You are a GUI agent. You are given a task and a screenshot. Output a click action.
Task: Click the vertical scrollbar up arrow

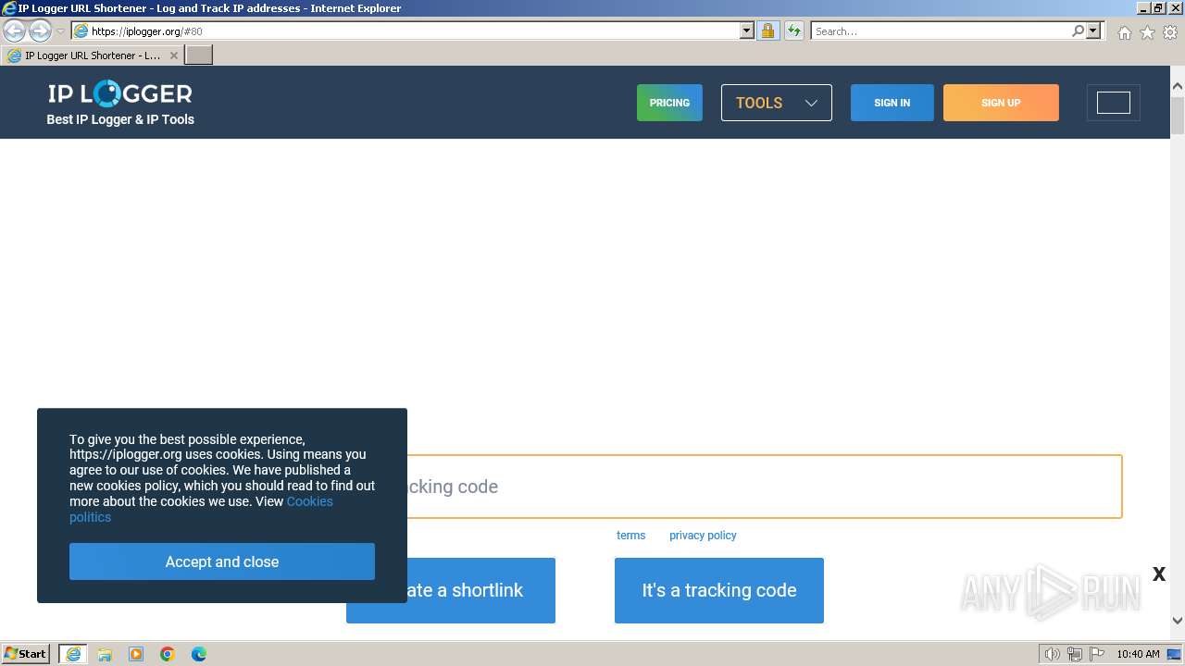pyautogui.click(x=1178, y=86)
